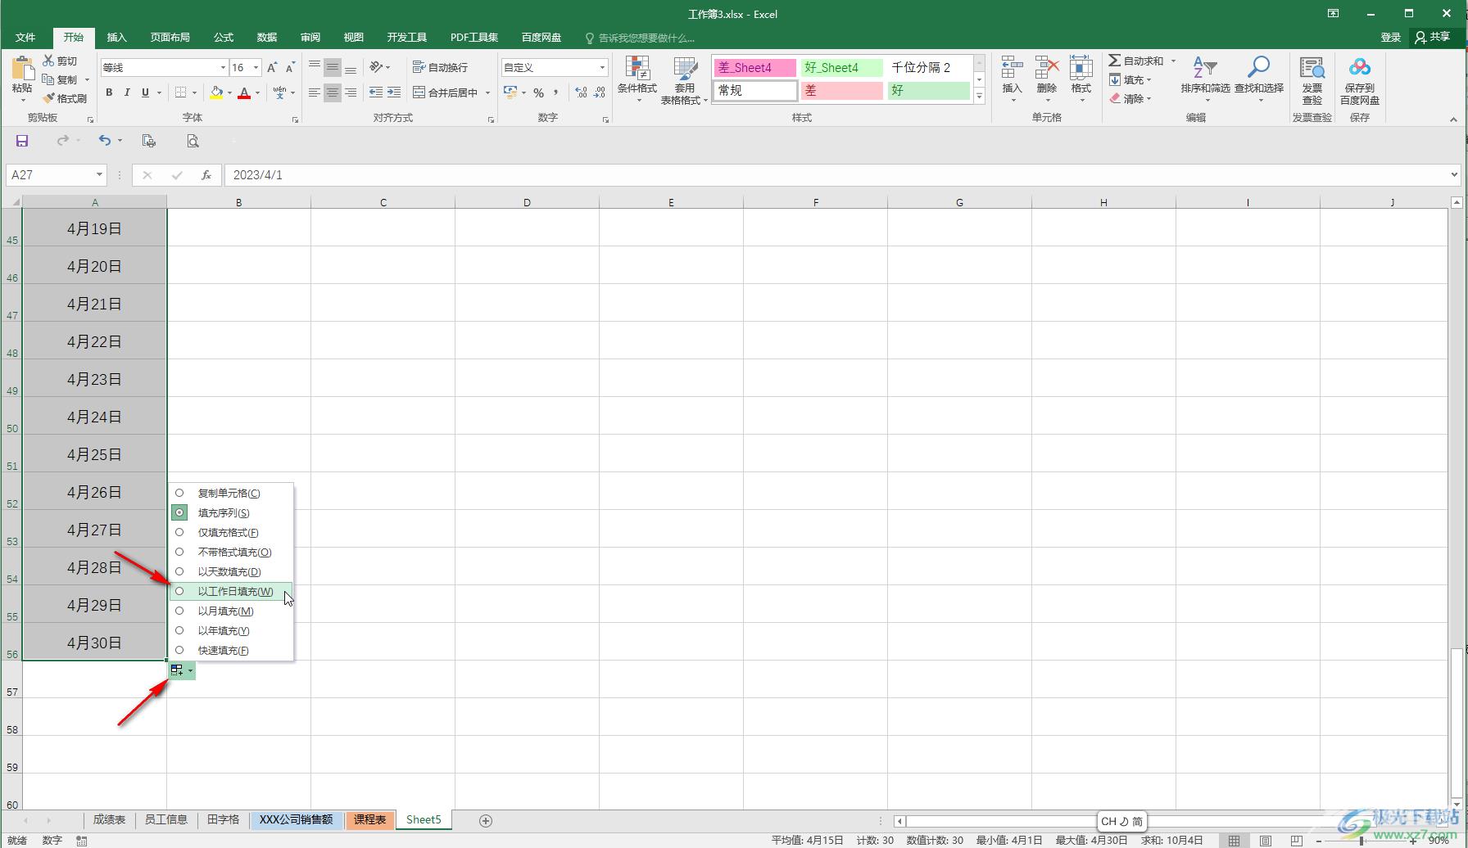Click the Merge and Center (合并后居中) button
The width and height of the screenshot is (1468, 848).
click(446, 92)
